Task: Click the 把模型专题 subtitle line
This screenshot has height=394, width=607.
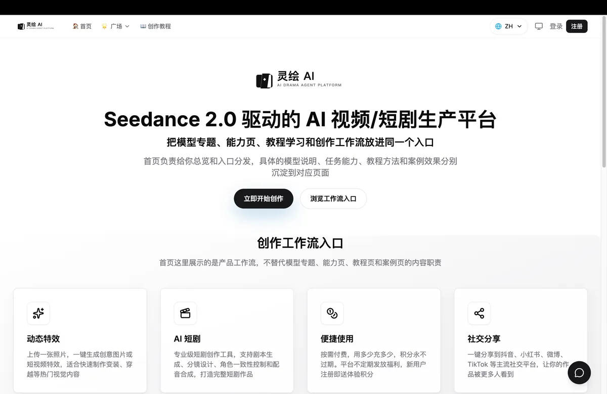Action: coord(300,142)
